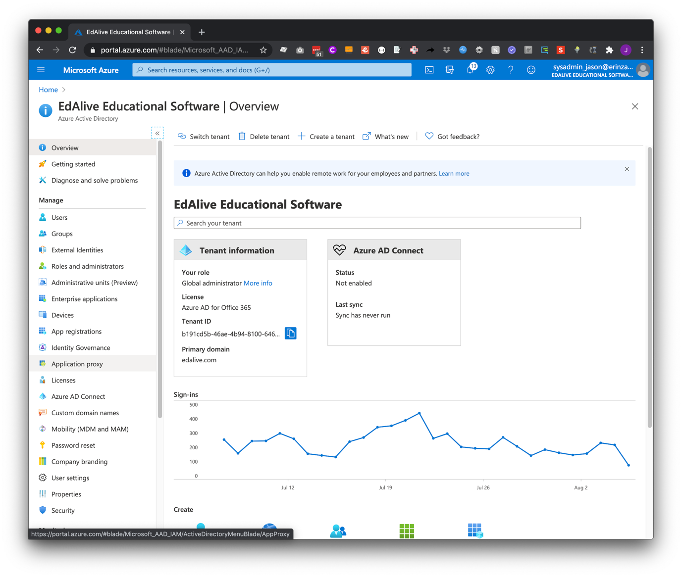The height and width of the screenshot is (577, 682).
Task: Send feedback using the smiley icon
Action: tap(531, 70)
